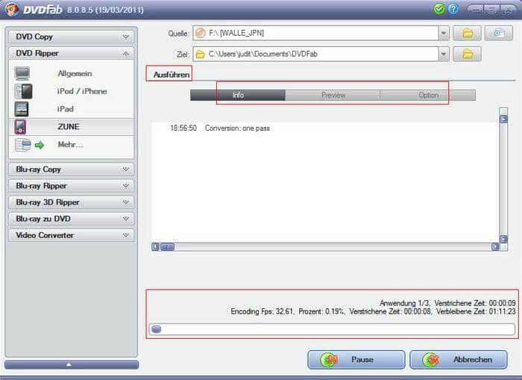Expand the Blu-ray Ripper section
Viewport: 522px width, 380px height.
click(71, 186)
